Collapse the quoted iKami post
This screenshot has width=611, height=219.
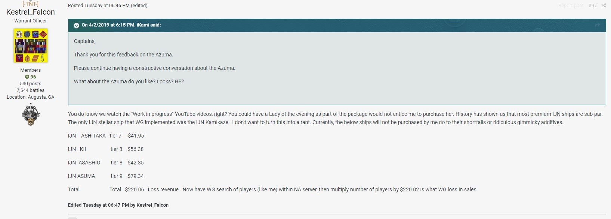point(76,25)
